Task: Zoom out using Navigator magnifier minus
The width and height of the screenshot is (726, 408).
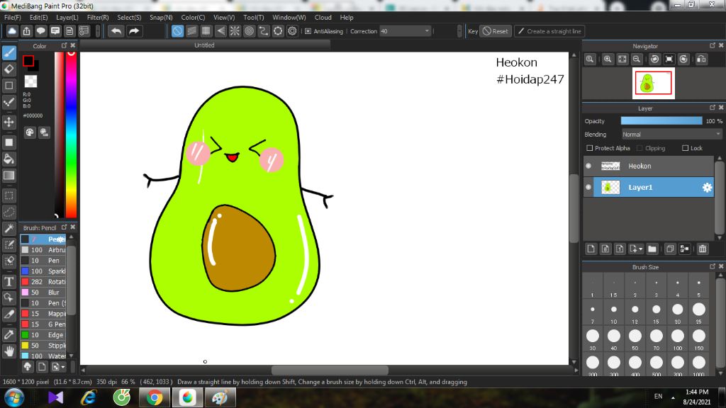Action: pos(637,59)
